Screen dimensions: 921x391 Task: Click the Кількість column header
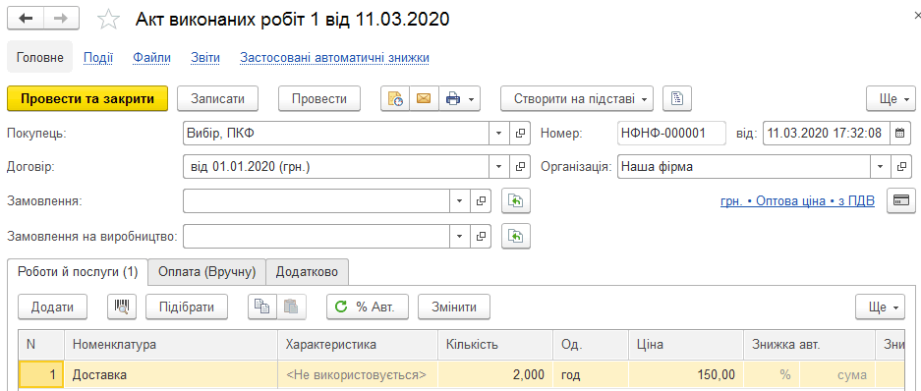click(495, 345)
